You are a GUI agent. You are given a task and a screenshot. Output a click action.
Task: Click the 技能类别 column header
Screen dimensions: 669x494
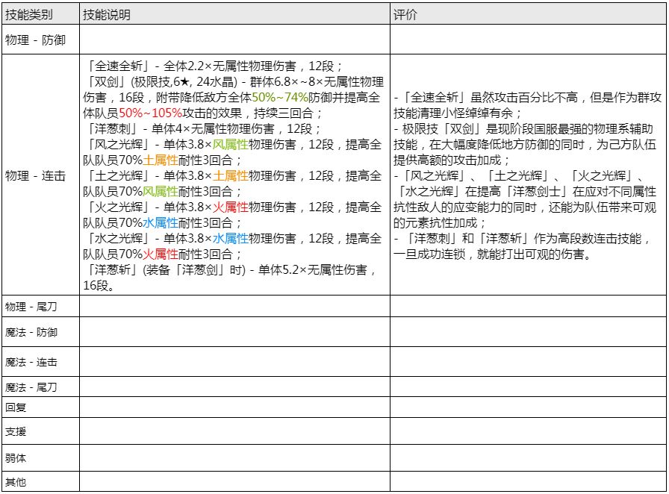tap(40, 13)
